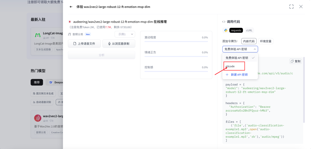311x149 pixels.
Task: Click the code brackets icon beside 调用代码
Action: (224, 22)
